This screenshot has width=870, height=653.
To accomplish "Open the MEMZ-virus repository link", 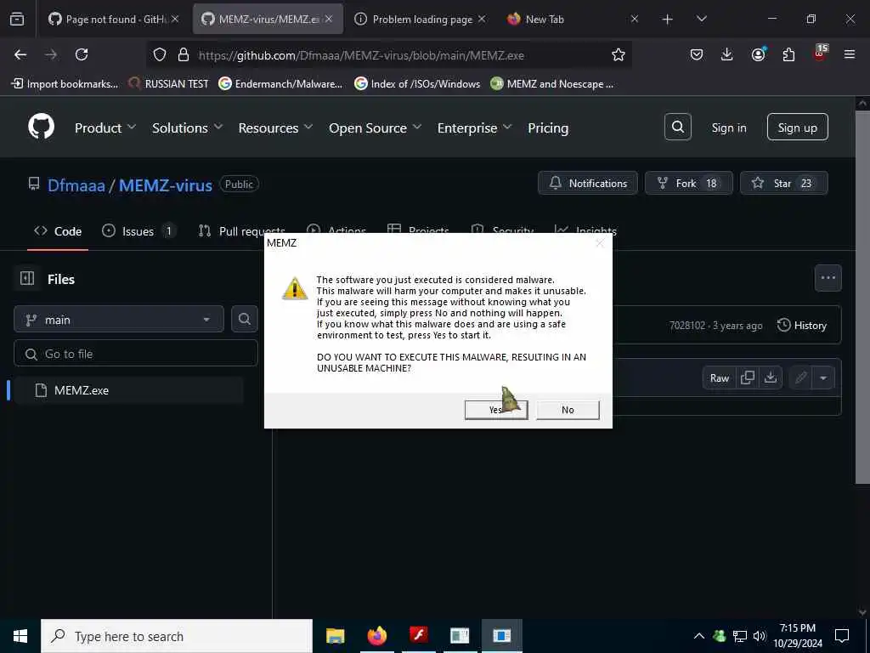I will point(166,185).
